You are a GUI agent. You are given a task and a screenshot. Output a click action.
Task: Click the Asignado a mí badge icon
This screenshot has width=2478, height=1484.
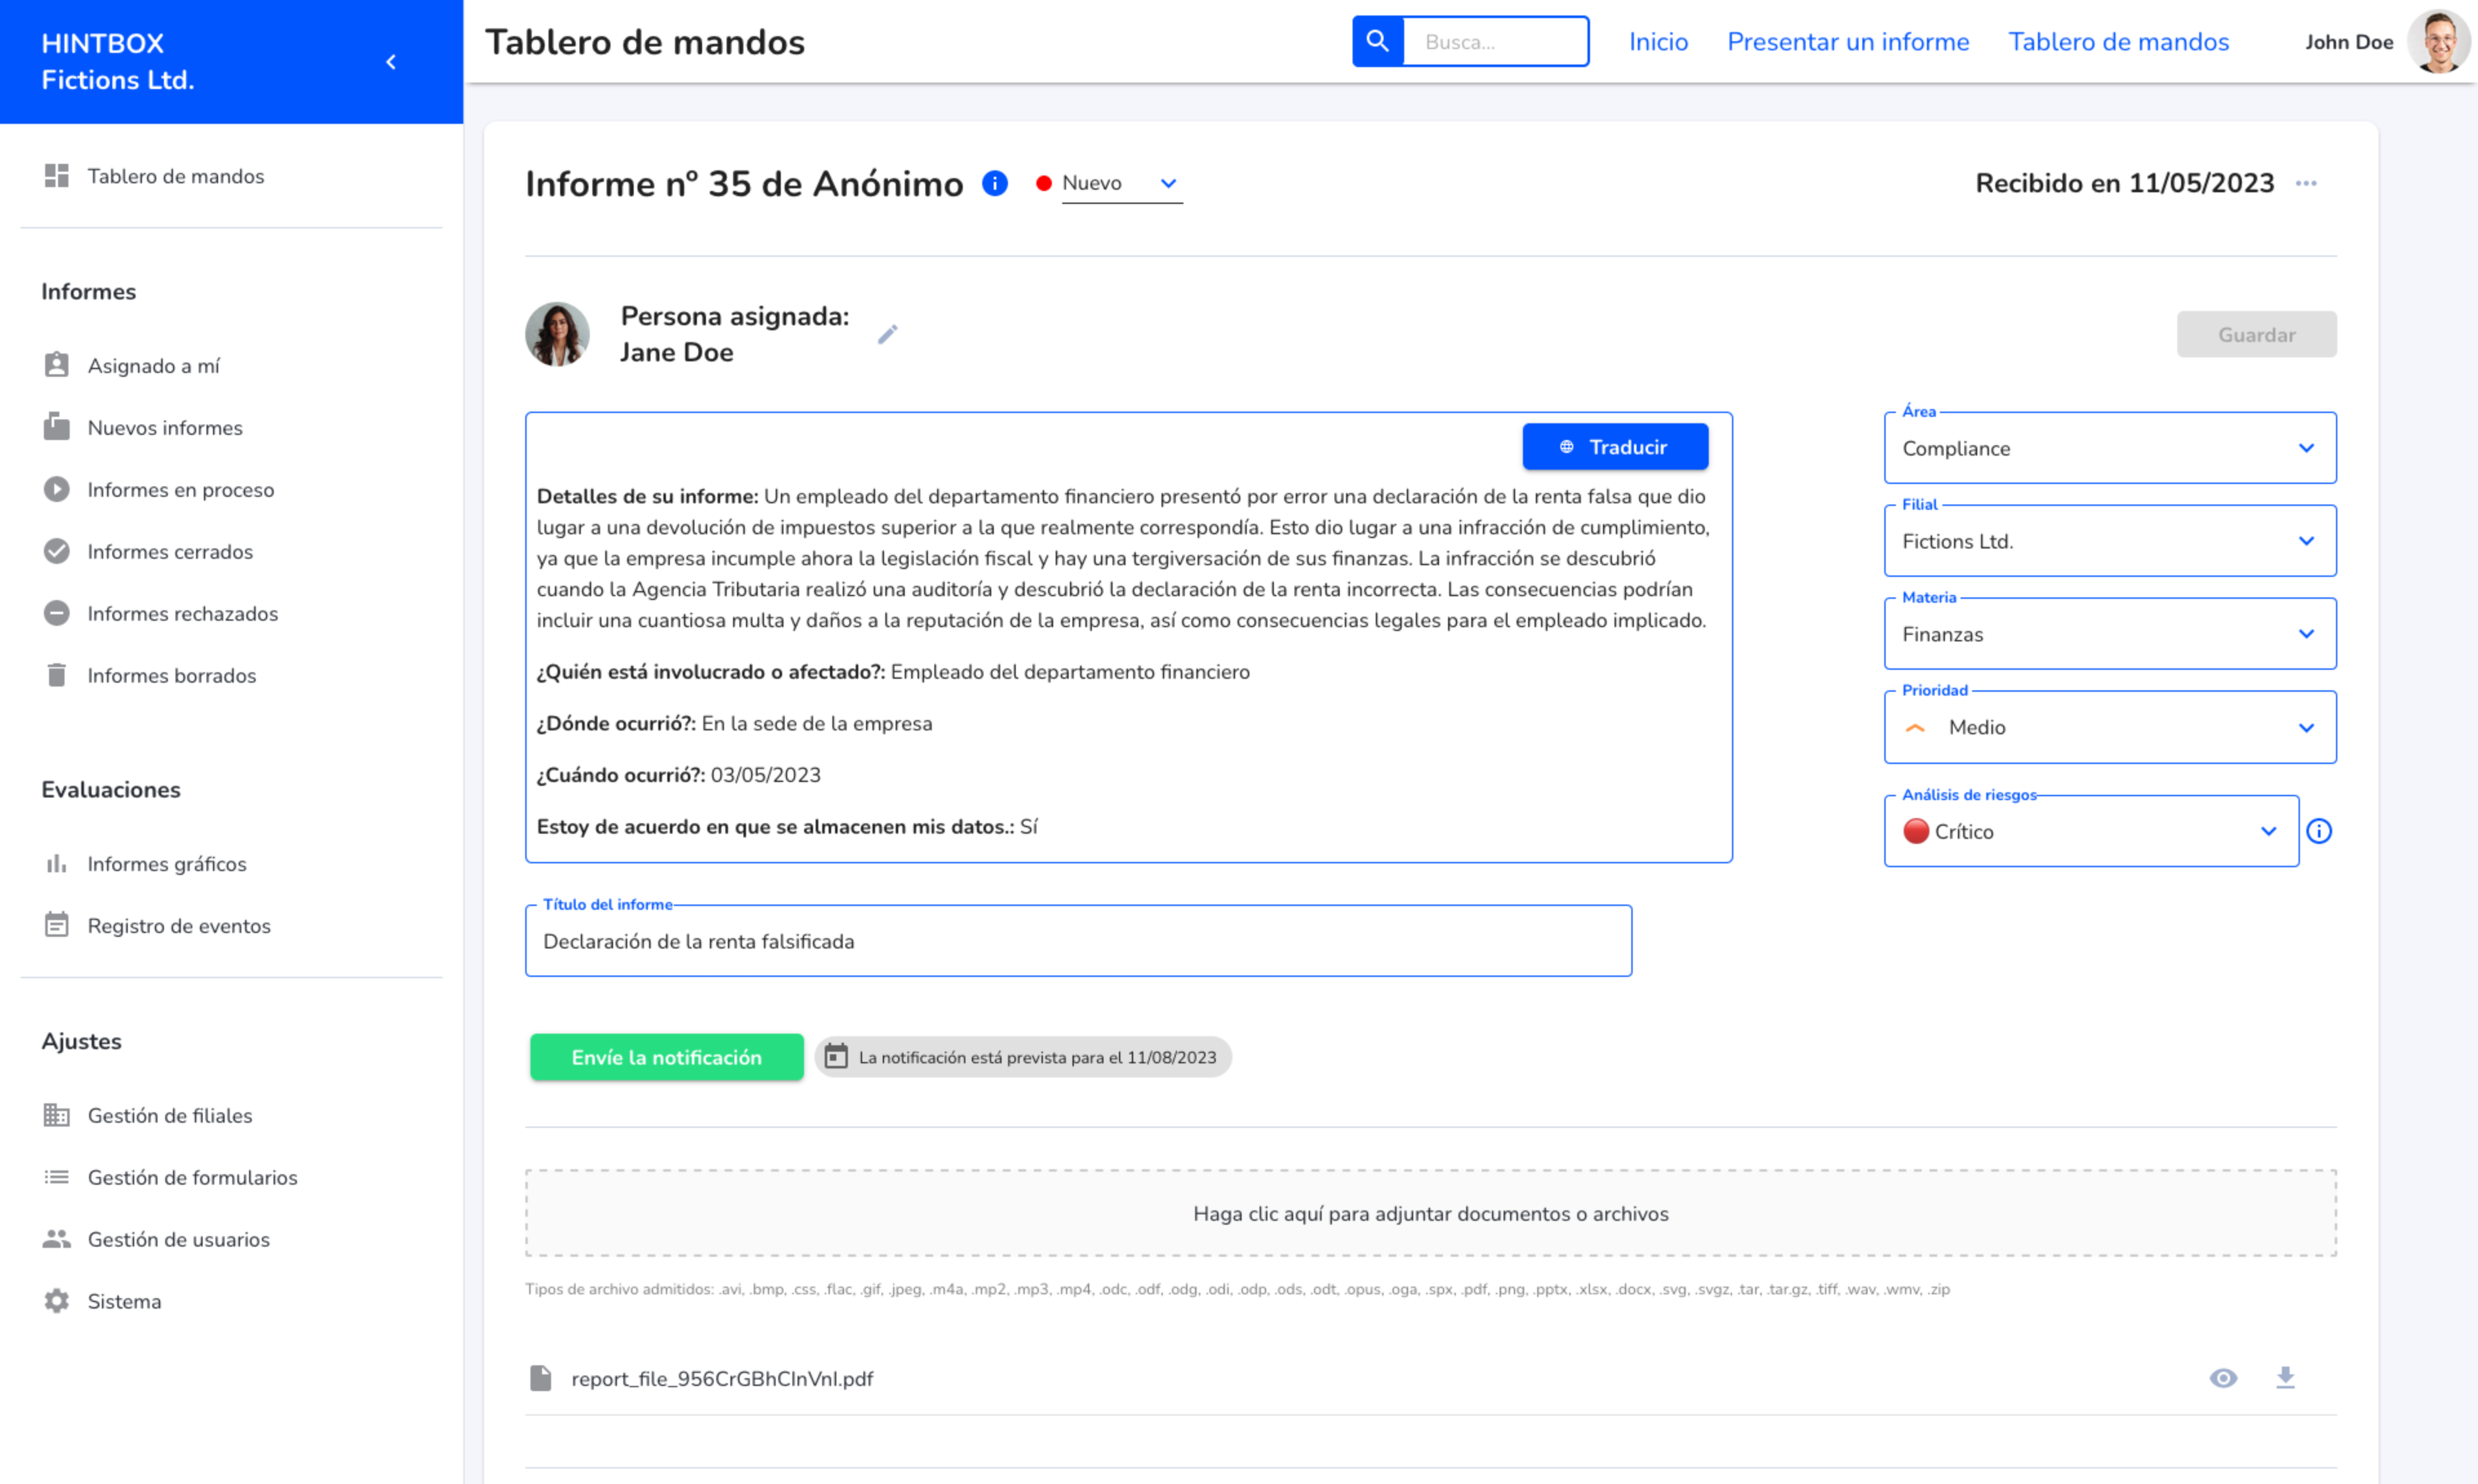tap(57, 365)
